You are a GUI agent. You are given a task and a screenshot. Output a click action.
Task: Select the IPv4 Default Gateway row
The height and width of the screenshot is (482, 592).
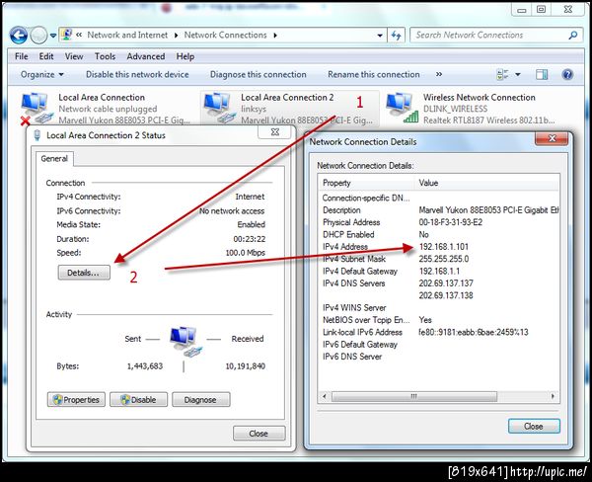point(438,271)
